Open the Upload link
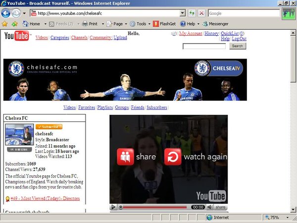This screenshot has width=297, height=223. point(120,38)
